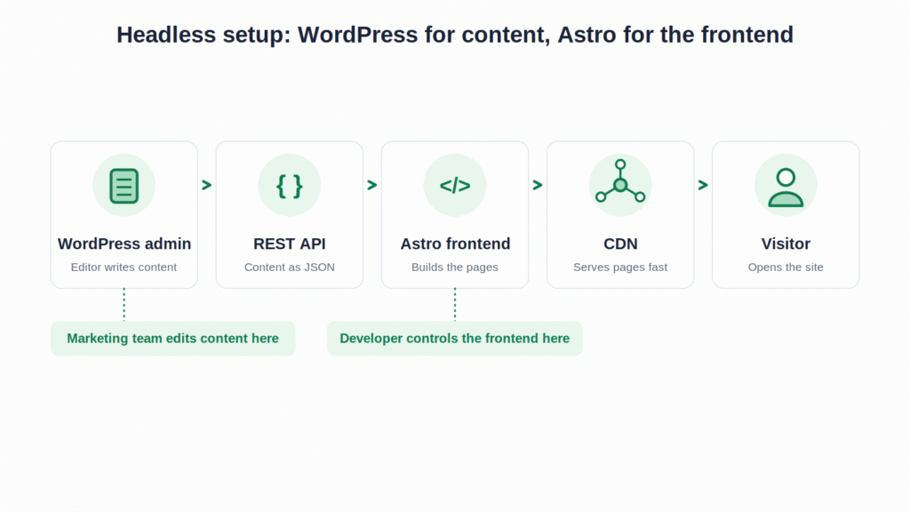Click arrow between Astro frontend and CDN
This screenshot has height=512, width=910.
point(538,185)
